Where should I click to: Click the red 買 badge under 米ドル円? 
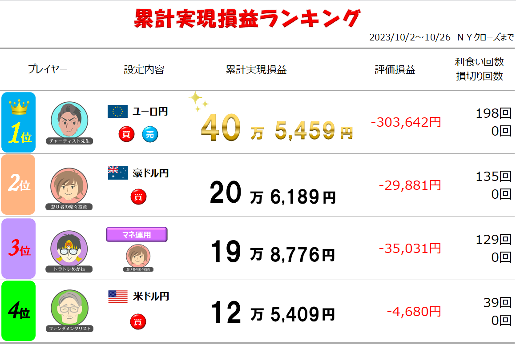click(138, 321)
